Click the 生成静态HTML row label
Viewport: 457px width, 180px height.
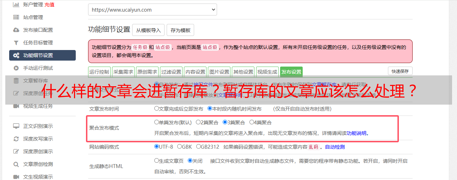tap(106, 166)
